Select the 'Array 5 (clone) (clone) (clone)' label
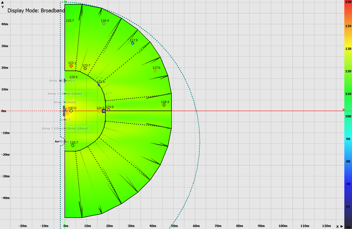Screen dimensions: 352x229 click(65, 128)
